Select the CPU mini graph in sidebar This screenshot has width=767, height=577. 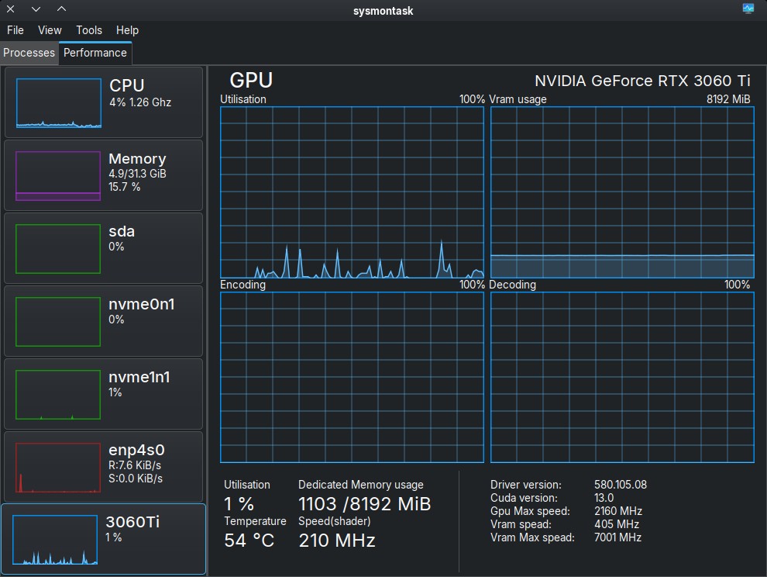(x=59, y=102)
